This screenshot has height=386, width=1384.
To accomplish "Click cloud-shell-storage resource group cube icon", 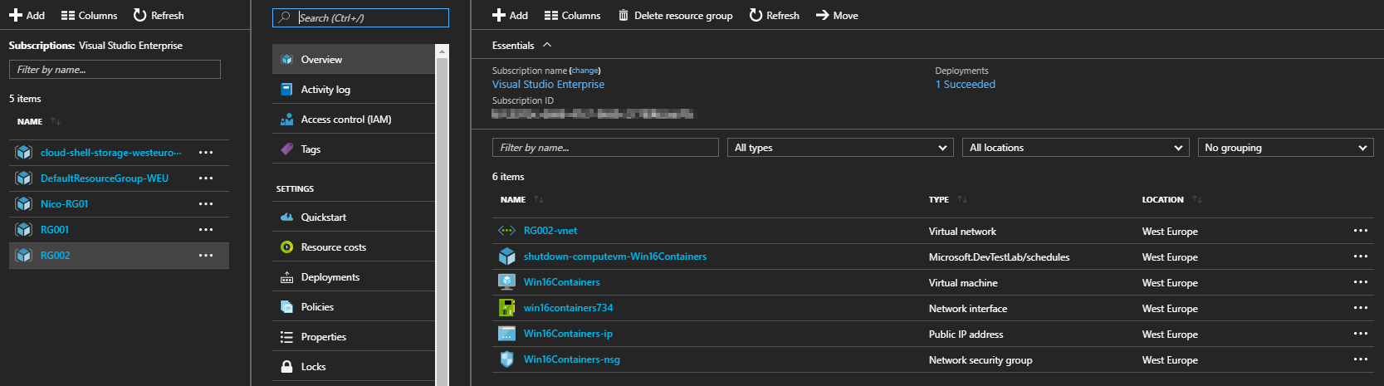I will click(x=23, y=153).
